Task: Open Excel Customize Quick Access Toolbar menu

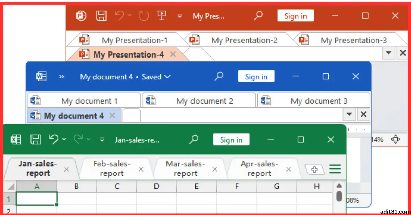Action: coord(102,140)
